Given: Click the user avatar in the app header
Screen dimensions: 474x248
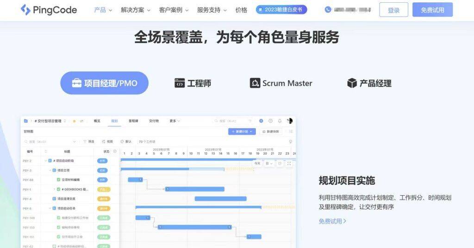Looking at the screenshot, I should [290, 121].
